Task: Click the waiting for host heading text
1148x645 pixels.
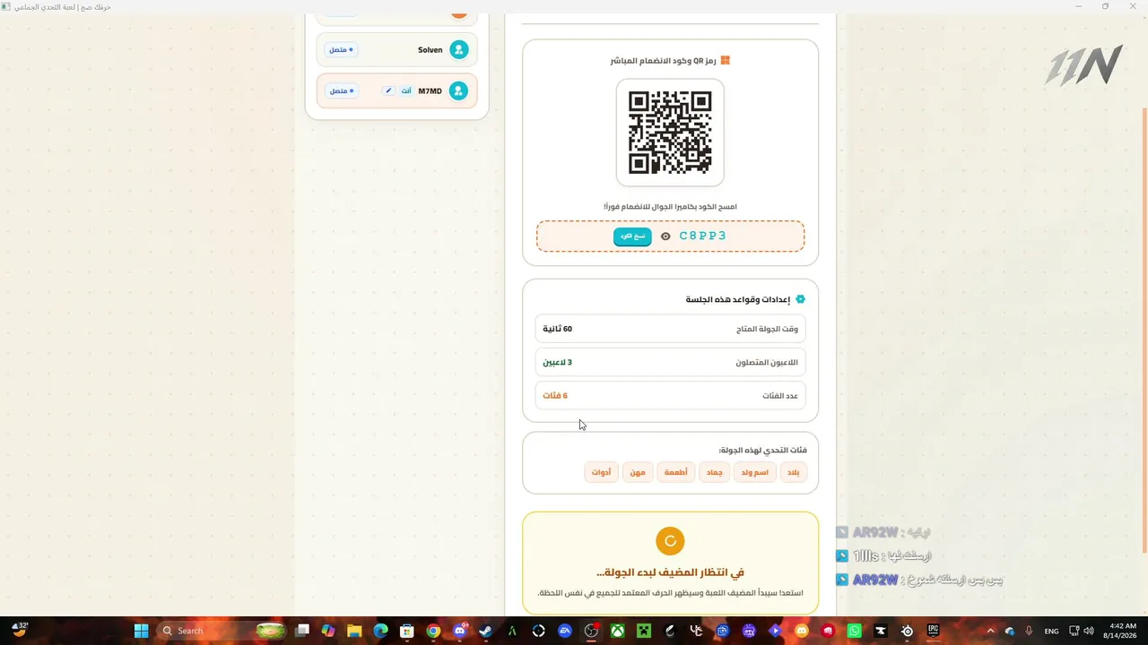Action: tap(670, 572)
